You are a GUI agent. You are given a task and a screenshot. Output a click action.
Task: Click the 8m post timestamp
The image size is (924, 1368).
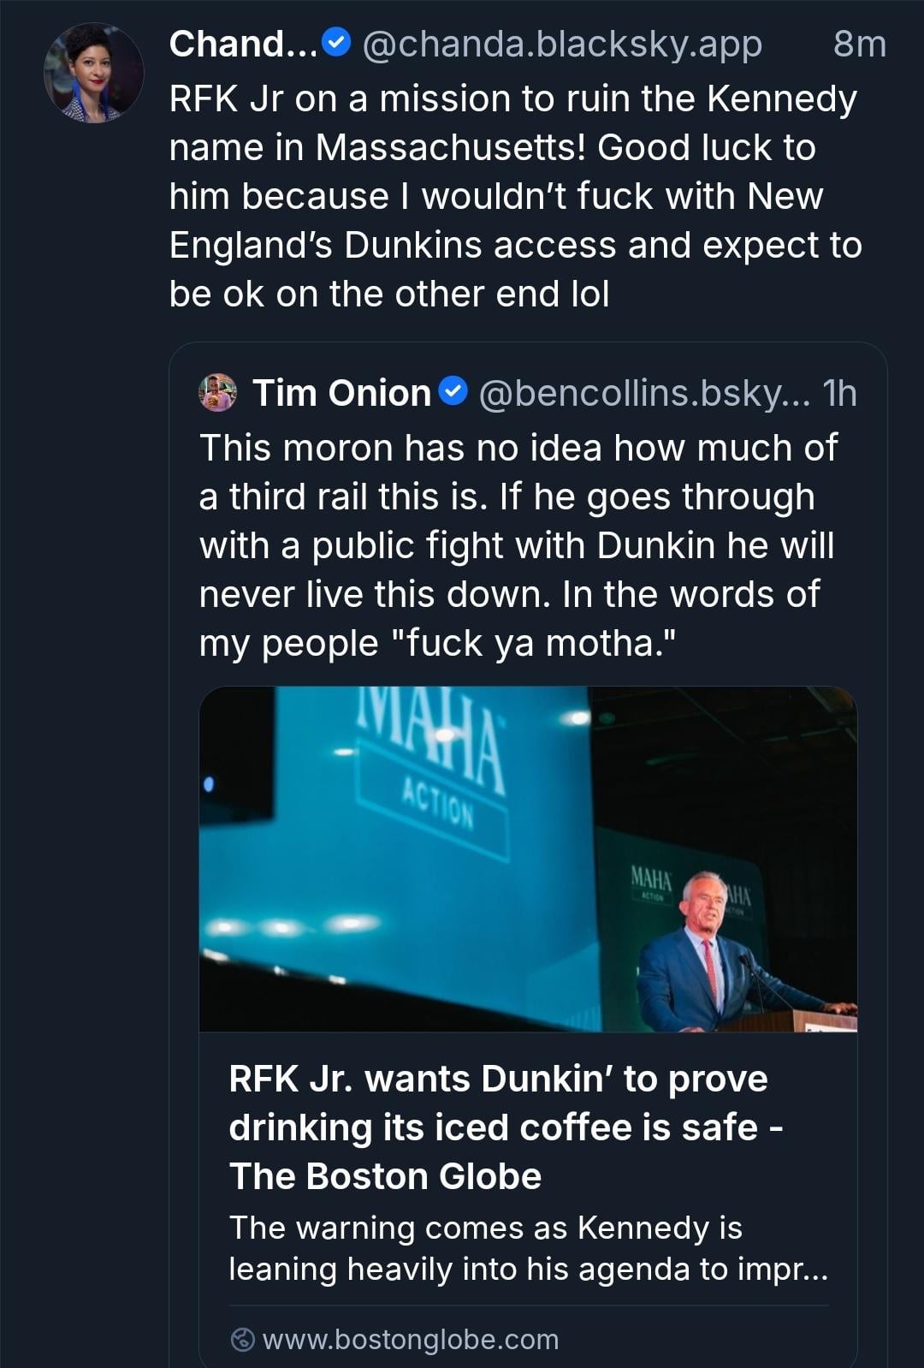tap(859, 44)
